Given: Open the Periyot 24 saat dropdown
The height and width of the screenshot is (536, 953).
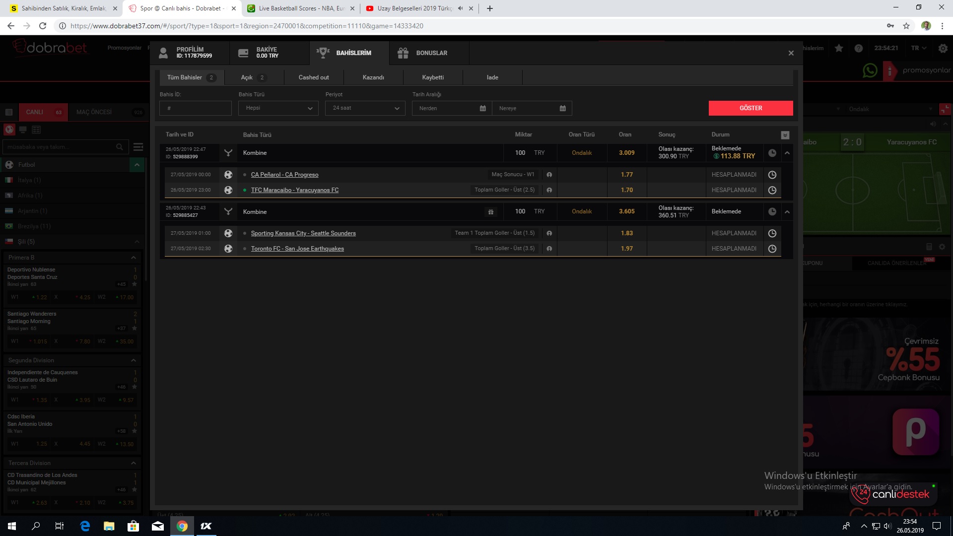Looking at the screenshot, I should click(x=365, y=108).
